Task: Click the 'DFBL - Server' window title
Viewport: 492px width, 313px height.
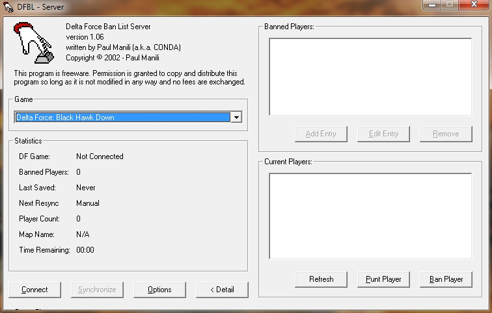Action: point(40,7)
